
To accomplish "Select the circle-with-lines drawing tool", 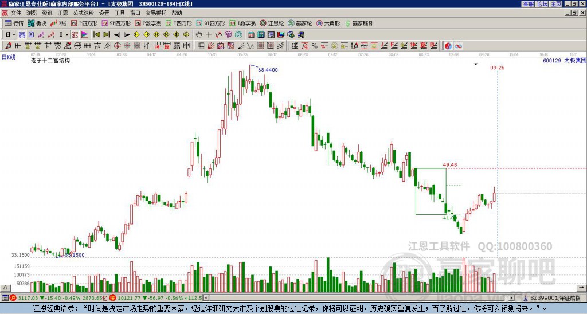I will pyautogui.click(x=77, y=46).
